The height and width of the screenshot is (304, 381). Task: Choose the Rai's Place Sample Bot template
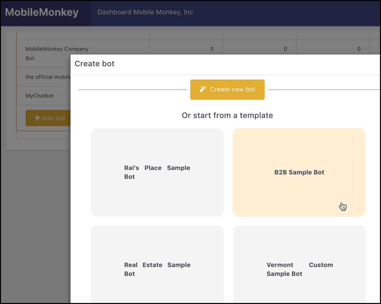coord(157,172)
